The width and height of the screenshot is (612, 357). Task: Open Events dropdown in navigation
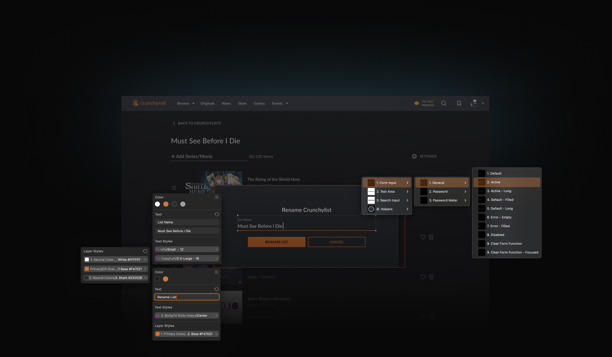click(280, 104)
